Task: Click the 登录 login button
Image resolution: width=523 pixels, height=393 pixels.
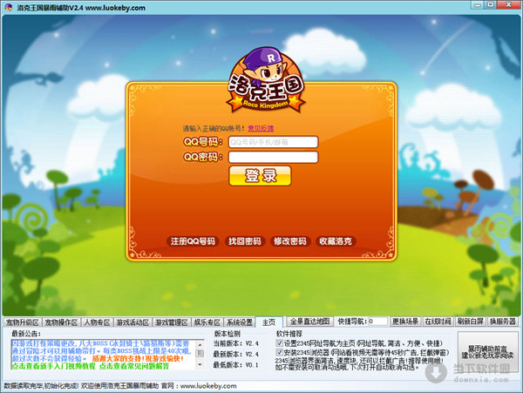Action: tap(260, 176)
